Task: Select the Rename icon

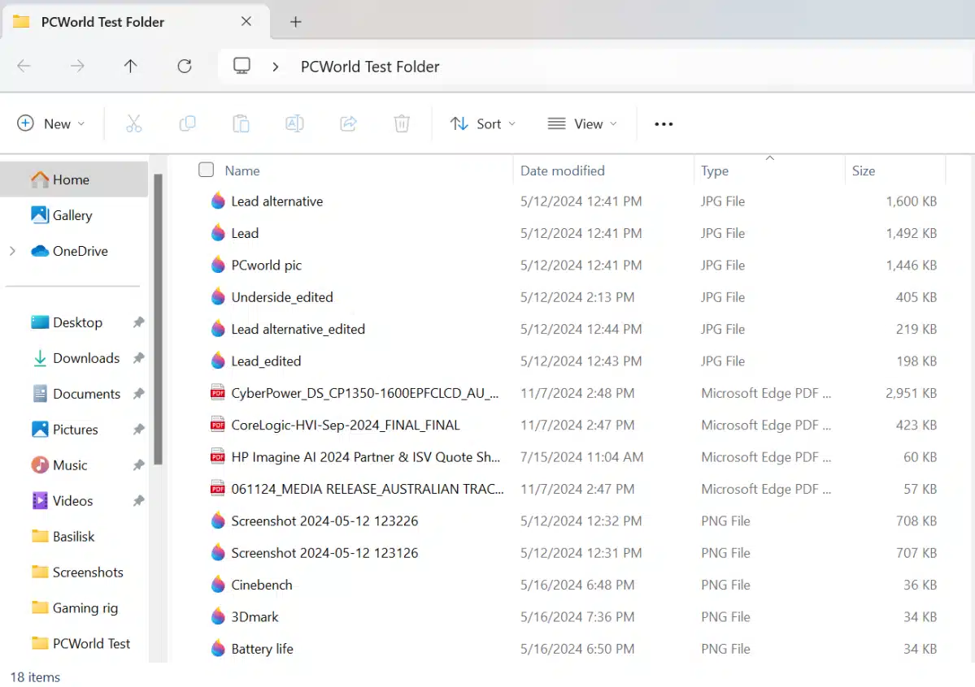Action: [294, 123]
